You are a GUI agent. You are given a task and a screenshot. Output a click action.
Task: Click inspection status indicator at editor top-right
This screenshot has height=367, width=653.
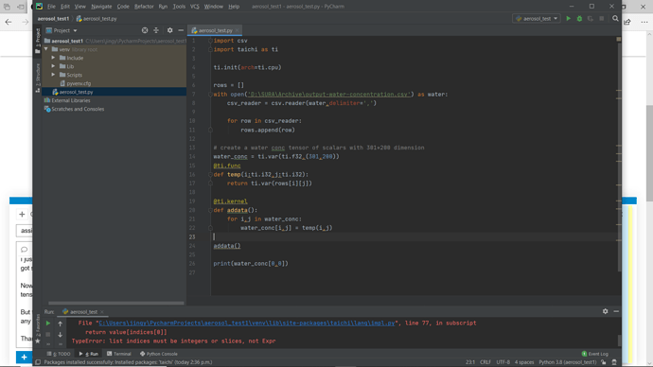pos(618,39)
